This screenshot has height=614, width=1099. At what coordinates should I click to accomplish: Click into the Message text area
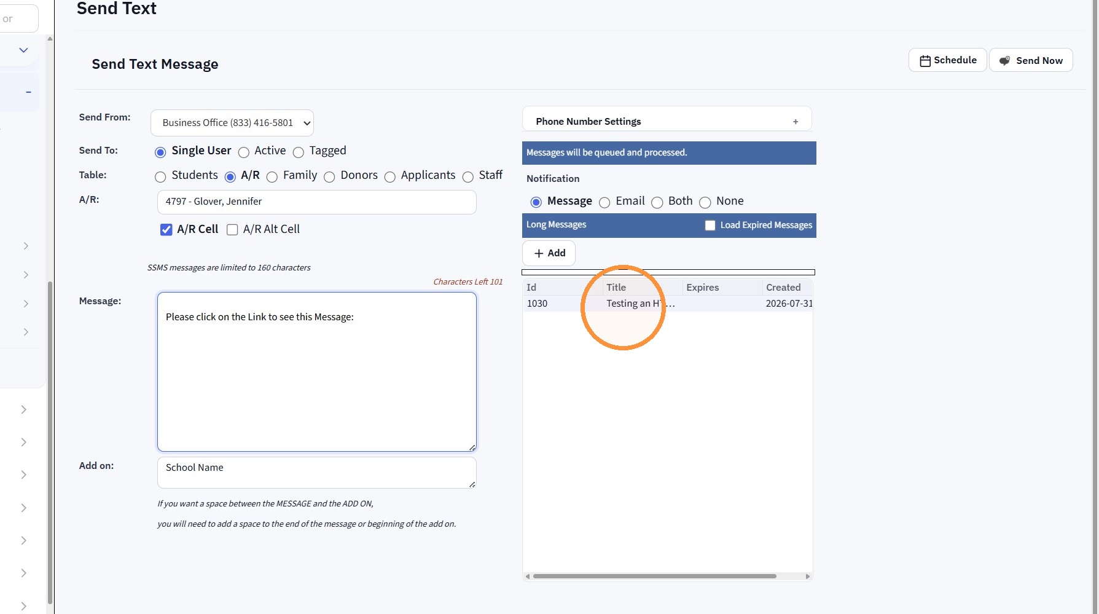pyautogui.click(x=317, y=371)
